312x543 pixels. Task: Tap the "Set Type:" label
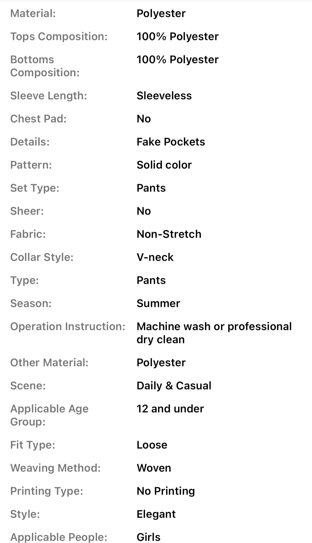pyautogui.click(x=35, y=188)
